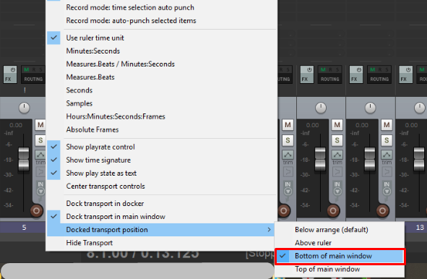Click track 5's envelope button
This screenshot has height=279, width=427.
pos(40,155)
